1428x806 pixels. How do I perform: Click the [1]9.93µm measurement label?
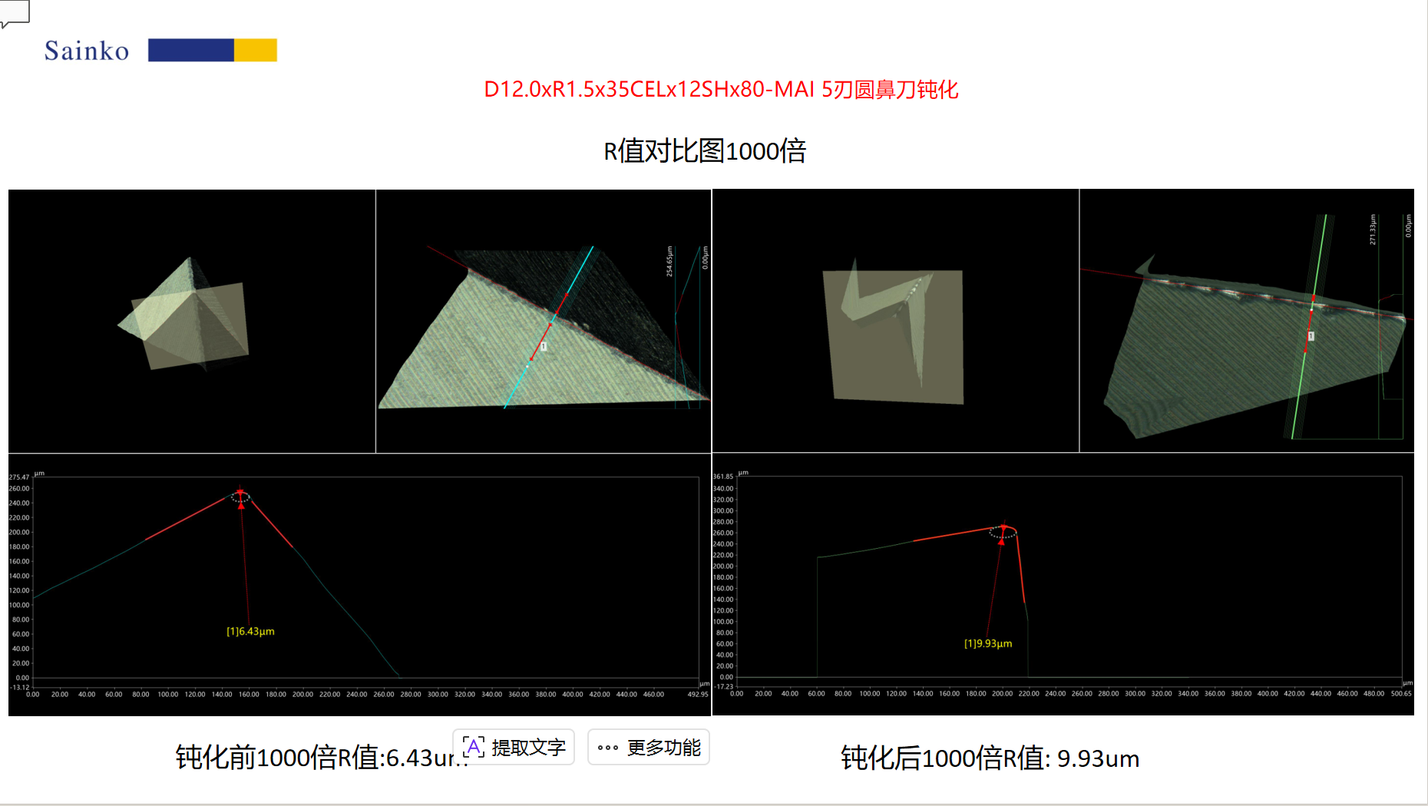coord(988,643)
